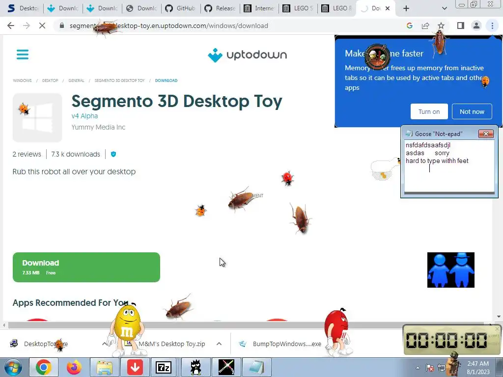Click the penguin character taskbar icon
This screenshot has width=503, height=377.
coord(196,367)
